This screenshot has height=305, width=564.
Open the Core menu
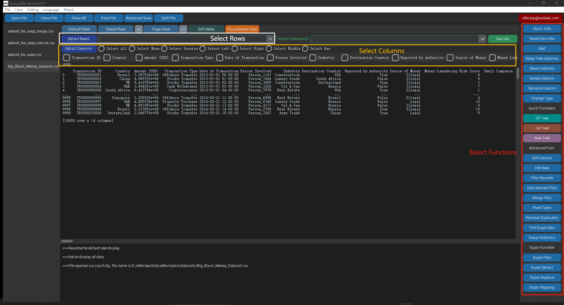coord(19,10)
